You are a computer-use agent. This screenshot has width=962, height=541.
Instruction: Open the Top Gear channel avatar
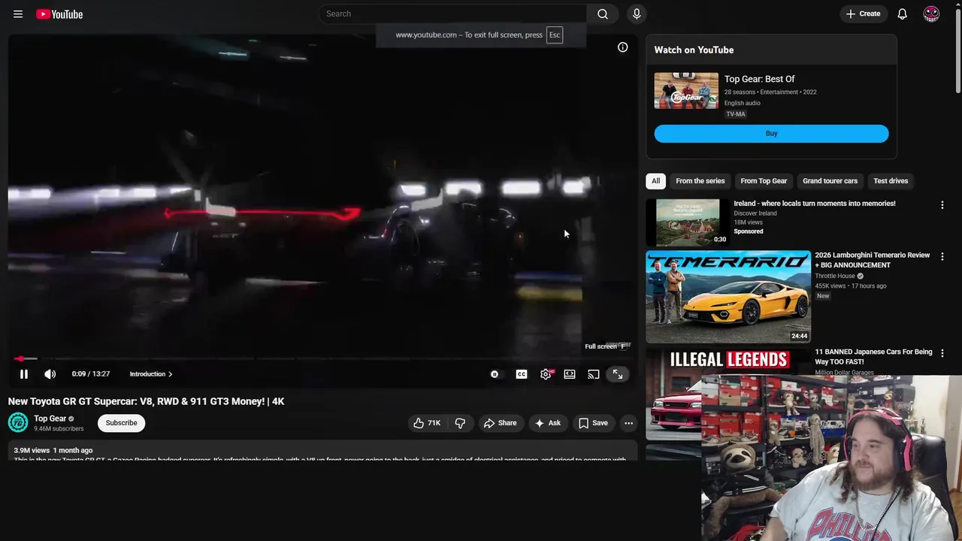(18, 423)
